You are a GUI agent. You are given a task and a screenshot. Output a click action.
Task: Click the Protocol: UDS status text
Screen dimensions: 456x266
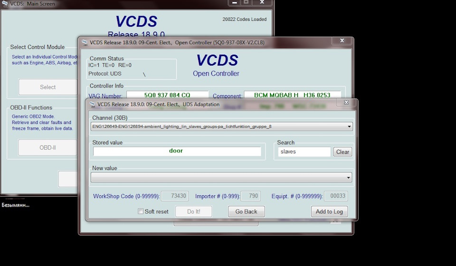(x=104, y=74)
